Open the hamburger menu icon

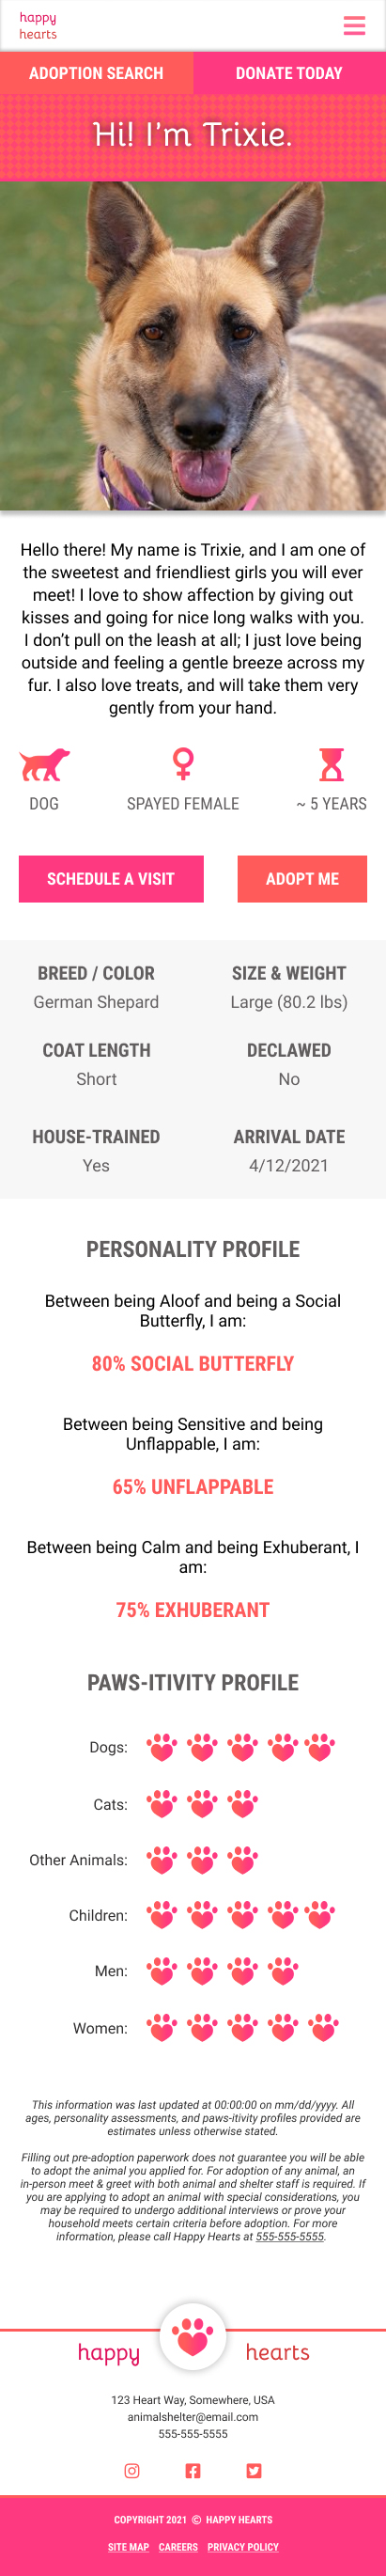354,25
